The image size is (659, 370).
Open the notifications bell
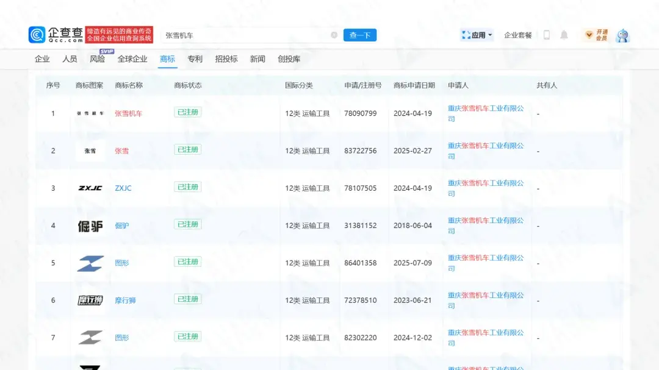tap(564, 35)
